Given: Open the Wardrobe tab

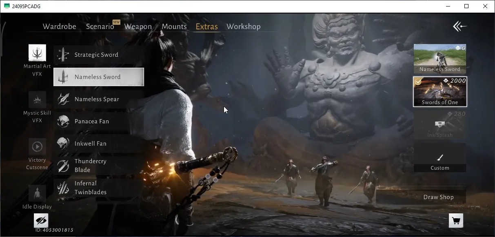Looking at the screenshot, I should [x=59, y=27].
